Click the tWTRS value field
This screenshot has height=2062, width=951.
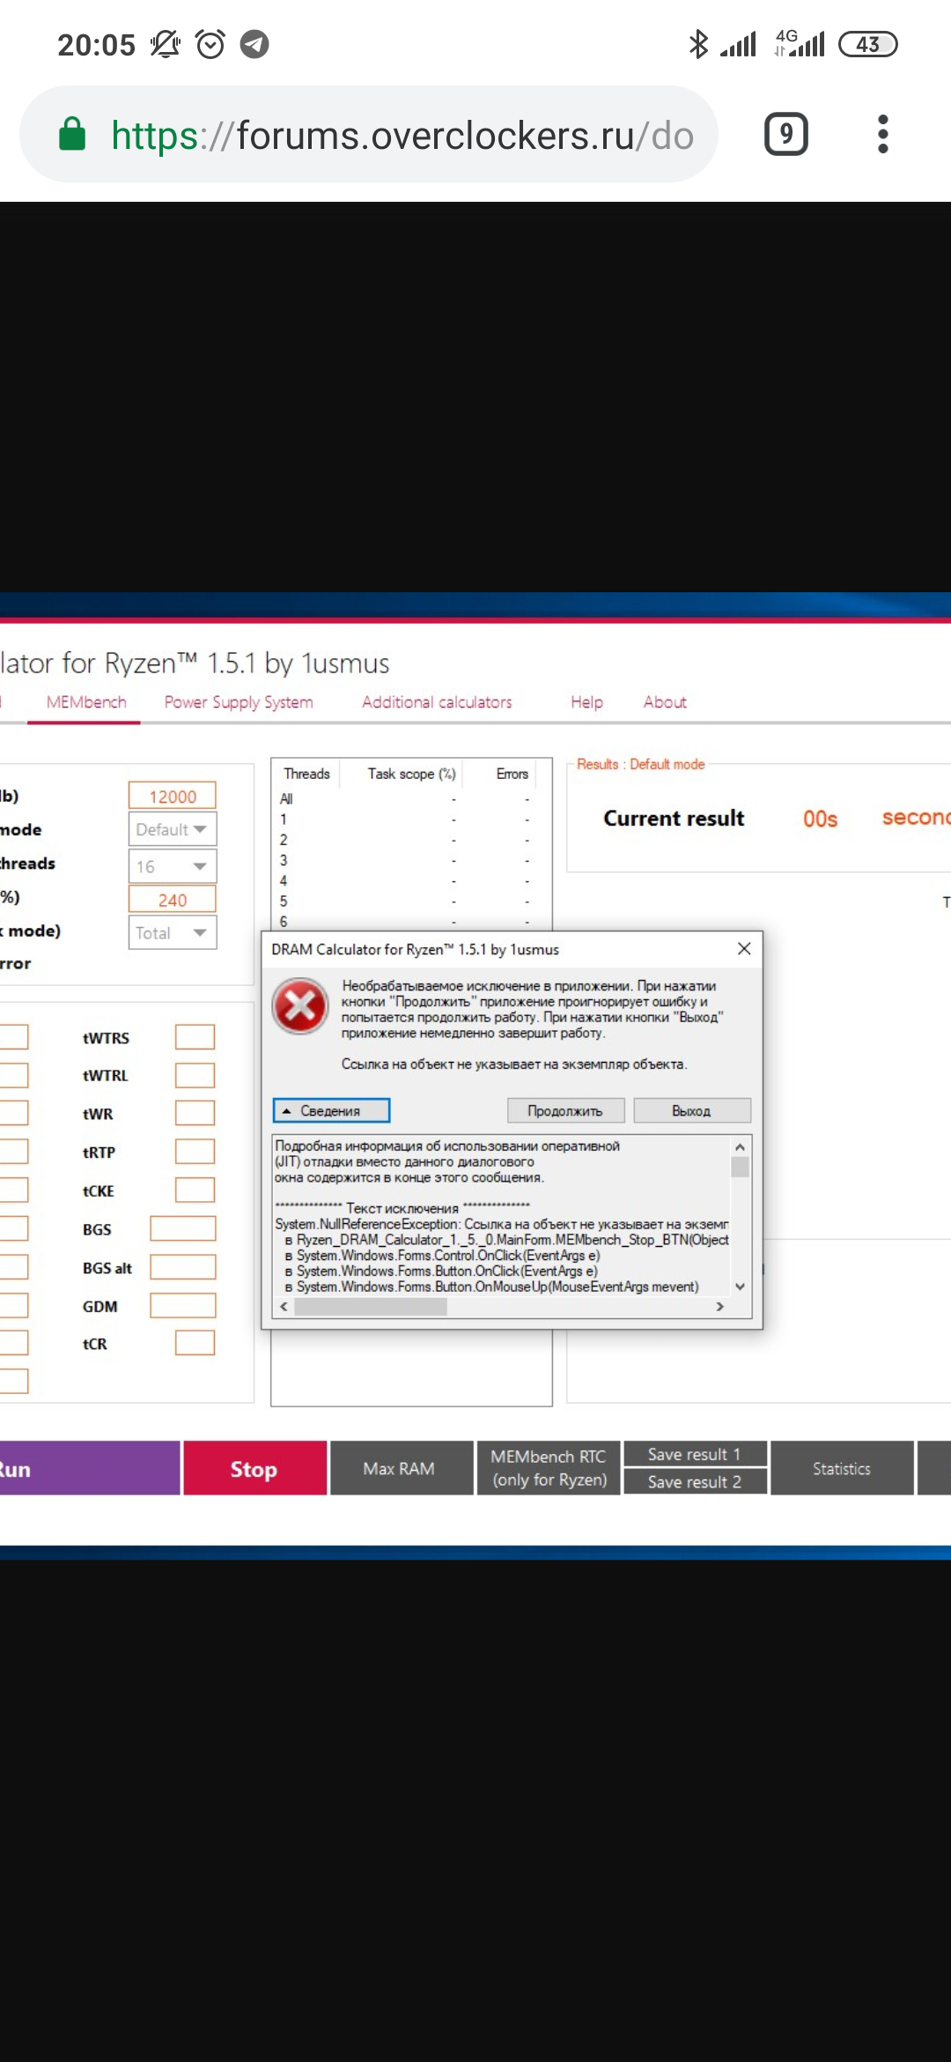195,1037
